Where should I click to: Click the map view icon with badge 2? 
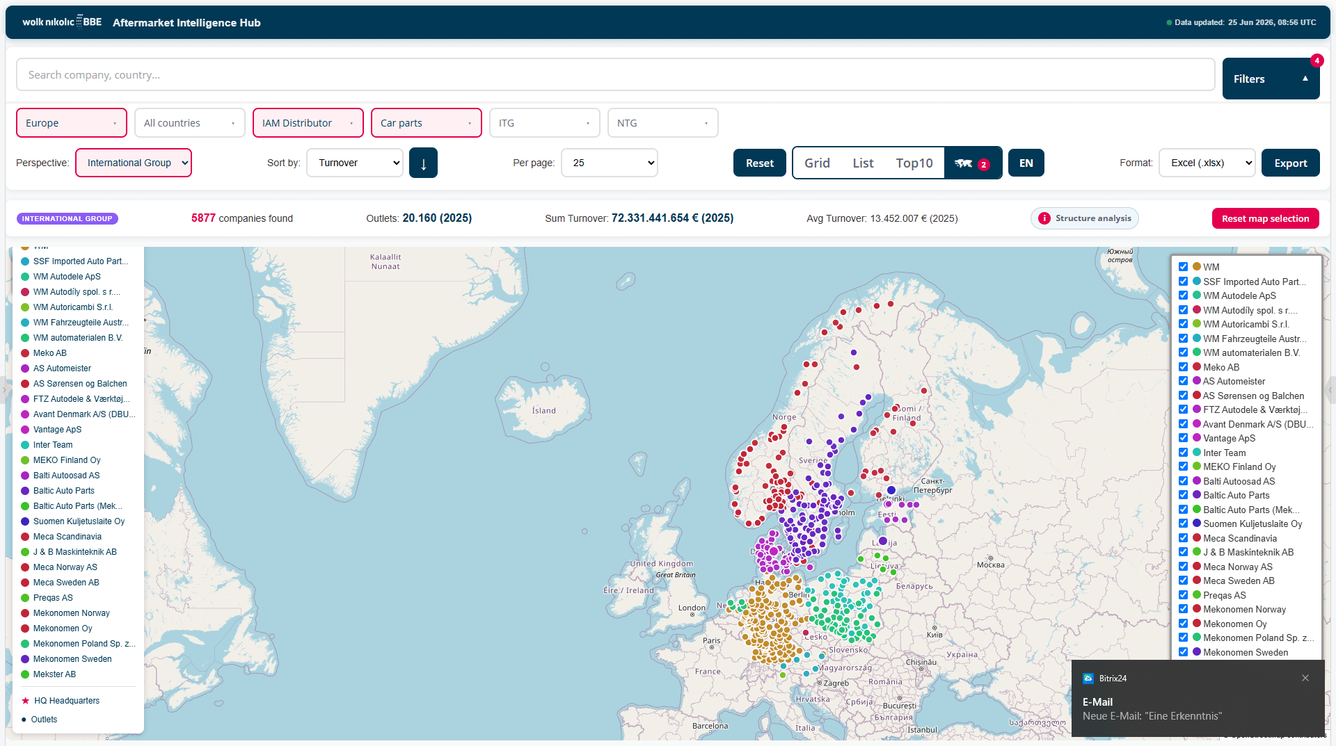973,163
